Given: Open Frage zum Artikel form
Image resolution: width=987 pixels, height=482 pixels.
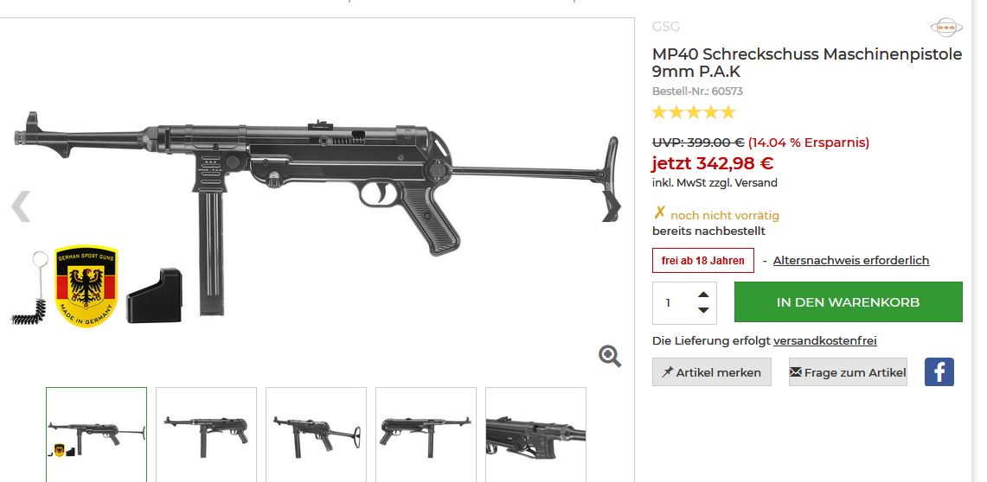Looking at the screenshot, I should click(848, 372).
